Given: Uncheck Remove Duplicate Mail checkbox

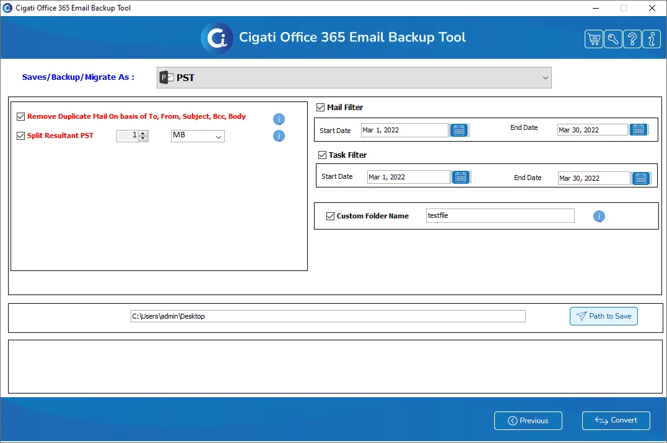Looking at the screenshot, I should 20,116.
